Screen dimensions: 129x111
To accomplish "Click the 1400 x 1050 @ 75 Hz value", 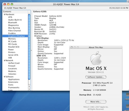I will tap(64, 40).
